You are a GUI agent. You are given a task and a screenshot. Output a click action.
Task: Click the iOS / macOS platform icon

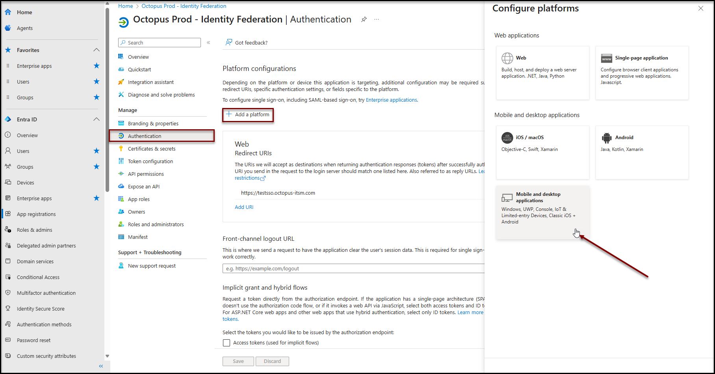point(507,138)
